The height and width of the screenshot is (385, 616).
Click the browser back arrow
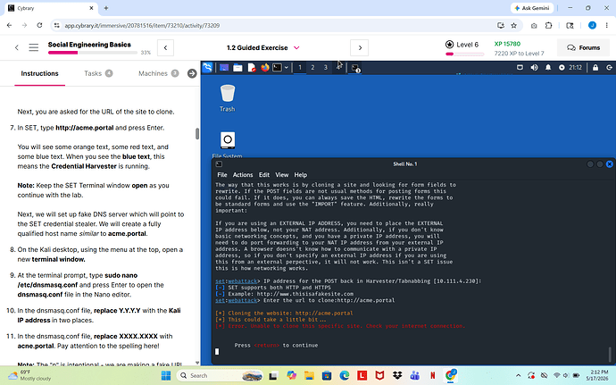(10, 25)
